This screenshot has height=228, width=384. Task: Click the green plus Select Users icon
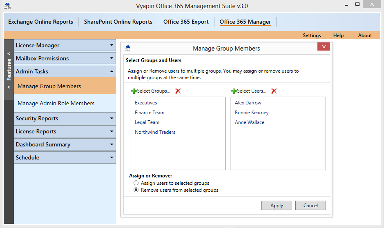(234, 91)
